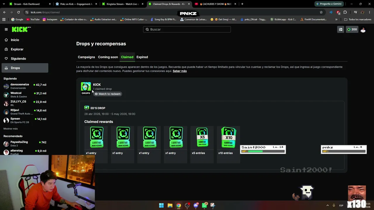Open the Kick sidebar hamburger menu
Viewport: 374px width, 210px height.
(6, 29)
